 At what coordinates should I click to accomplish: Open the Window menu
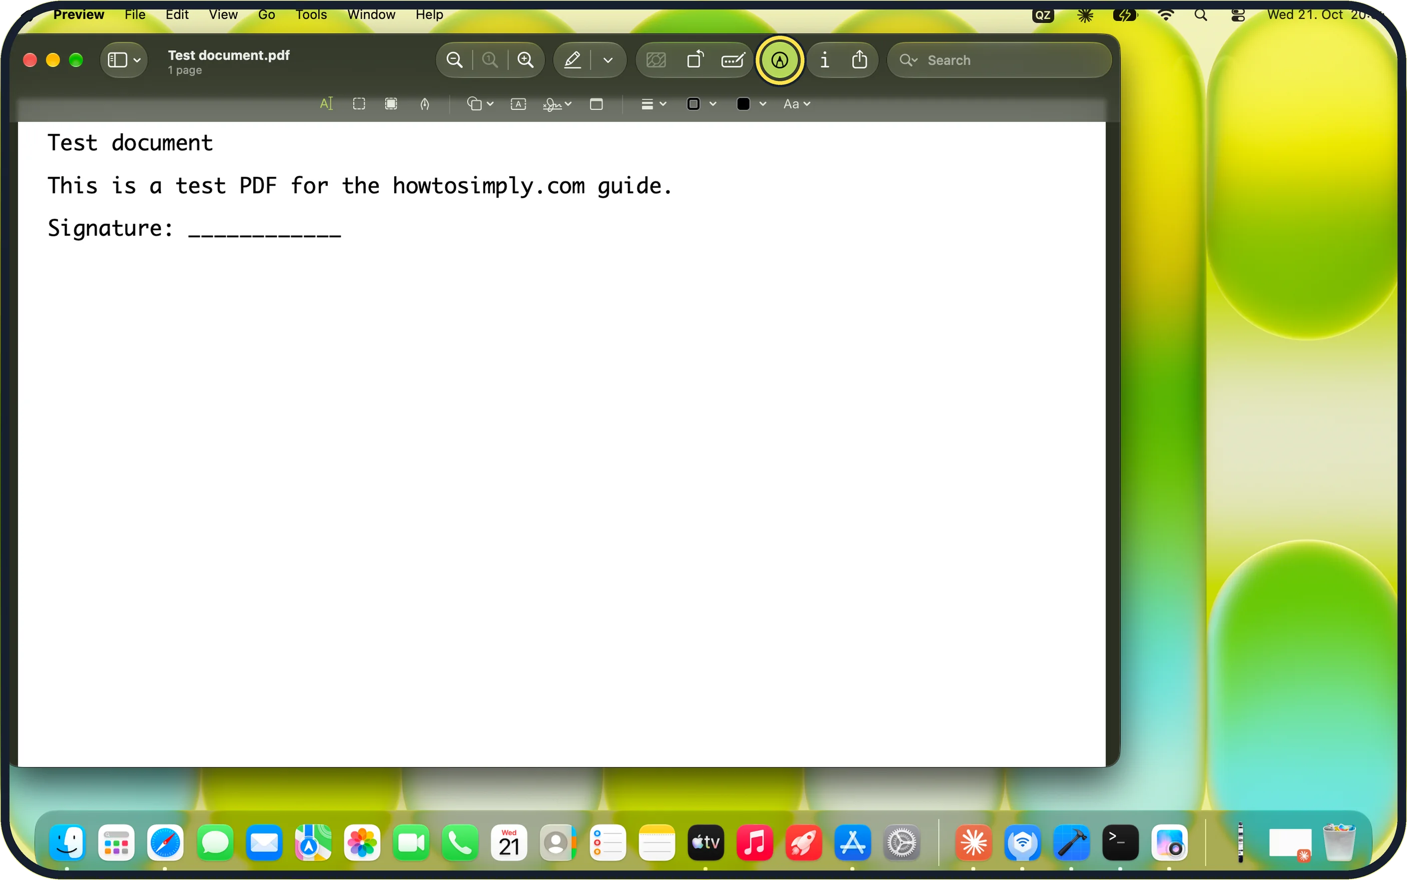pos(371,14)
